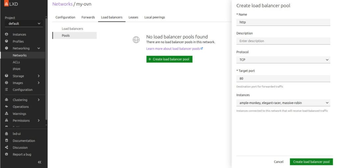Click the Name field containing http
The image size is (337, 168).
click(x=283, y=22)
